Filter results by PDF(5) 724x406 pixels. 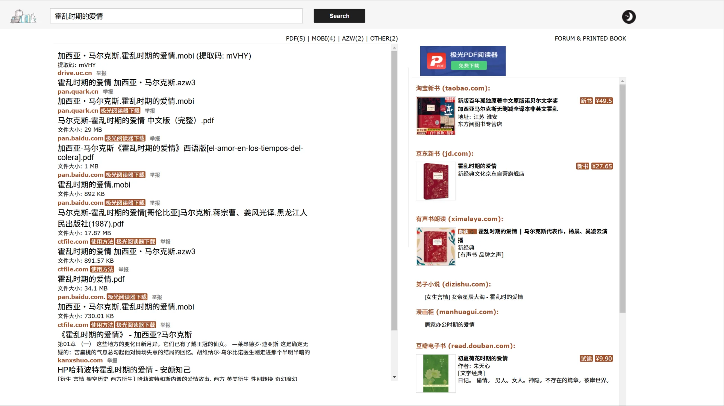point(295,38)
